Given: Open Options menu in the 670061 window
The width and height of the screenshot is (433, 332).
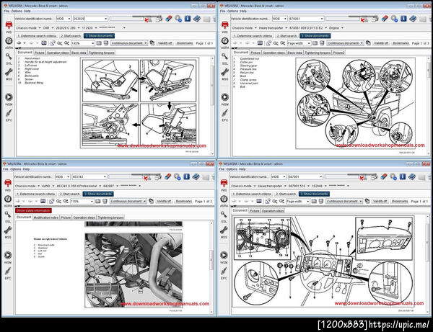Looking at the screenshot, I should click(x=233, y=11).
